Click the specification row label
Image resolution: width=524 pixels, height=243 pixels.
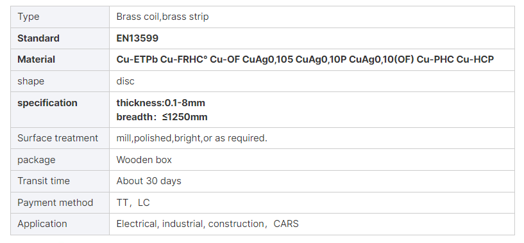(x=47, y=103)
